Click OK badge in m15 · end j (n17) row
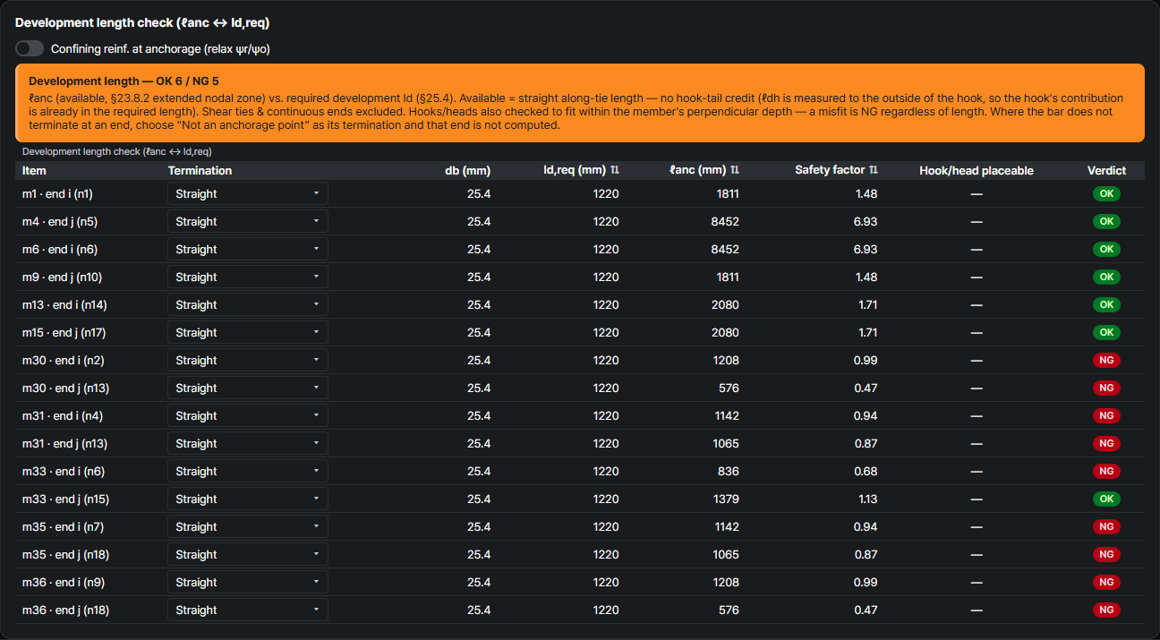1160x640 pixels. 1106,332
